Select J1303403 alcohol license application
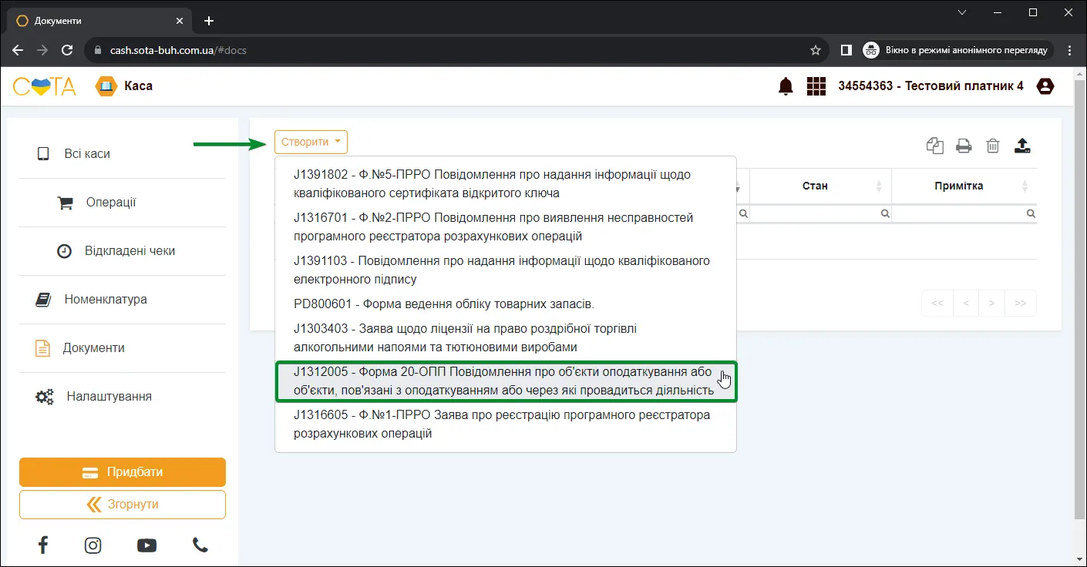The height and width of the screenshot is (567, 1087). point(506,337)
